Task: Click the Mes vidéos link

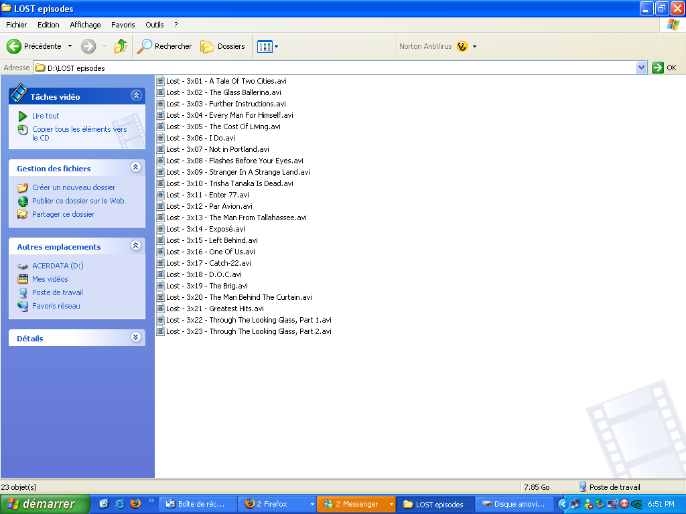Action: click(50, 279)
